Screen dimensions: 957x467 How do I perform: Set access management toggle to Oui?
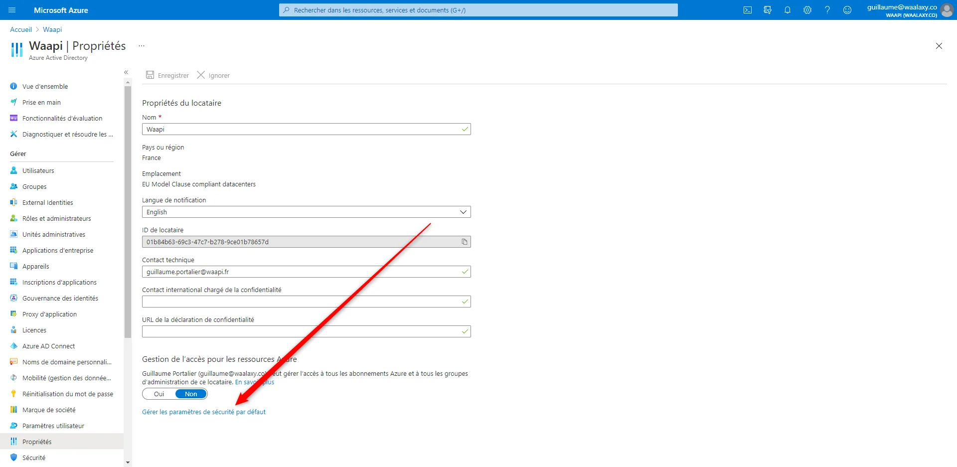pos(159,394)
